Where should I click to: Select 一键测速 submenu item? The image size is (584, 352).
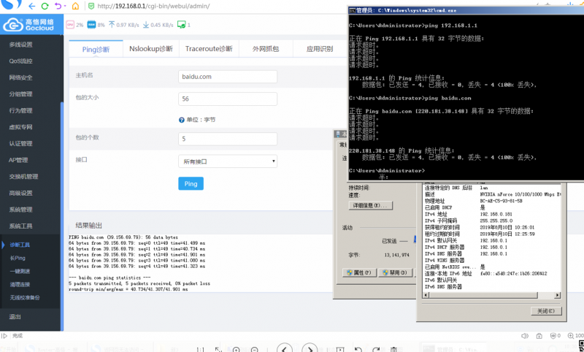(x=20, y=271)
